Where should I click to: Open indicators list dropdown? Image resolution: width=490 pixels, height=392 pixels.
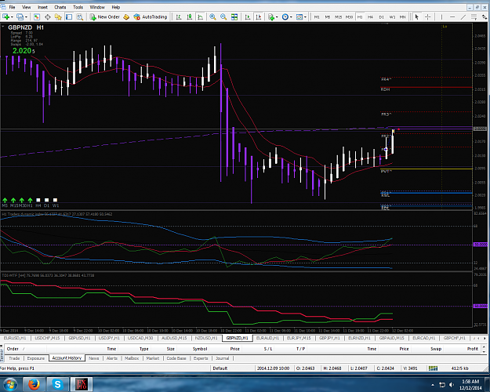point(273,17)
